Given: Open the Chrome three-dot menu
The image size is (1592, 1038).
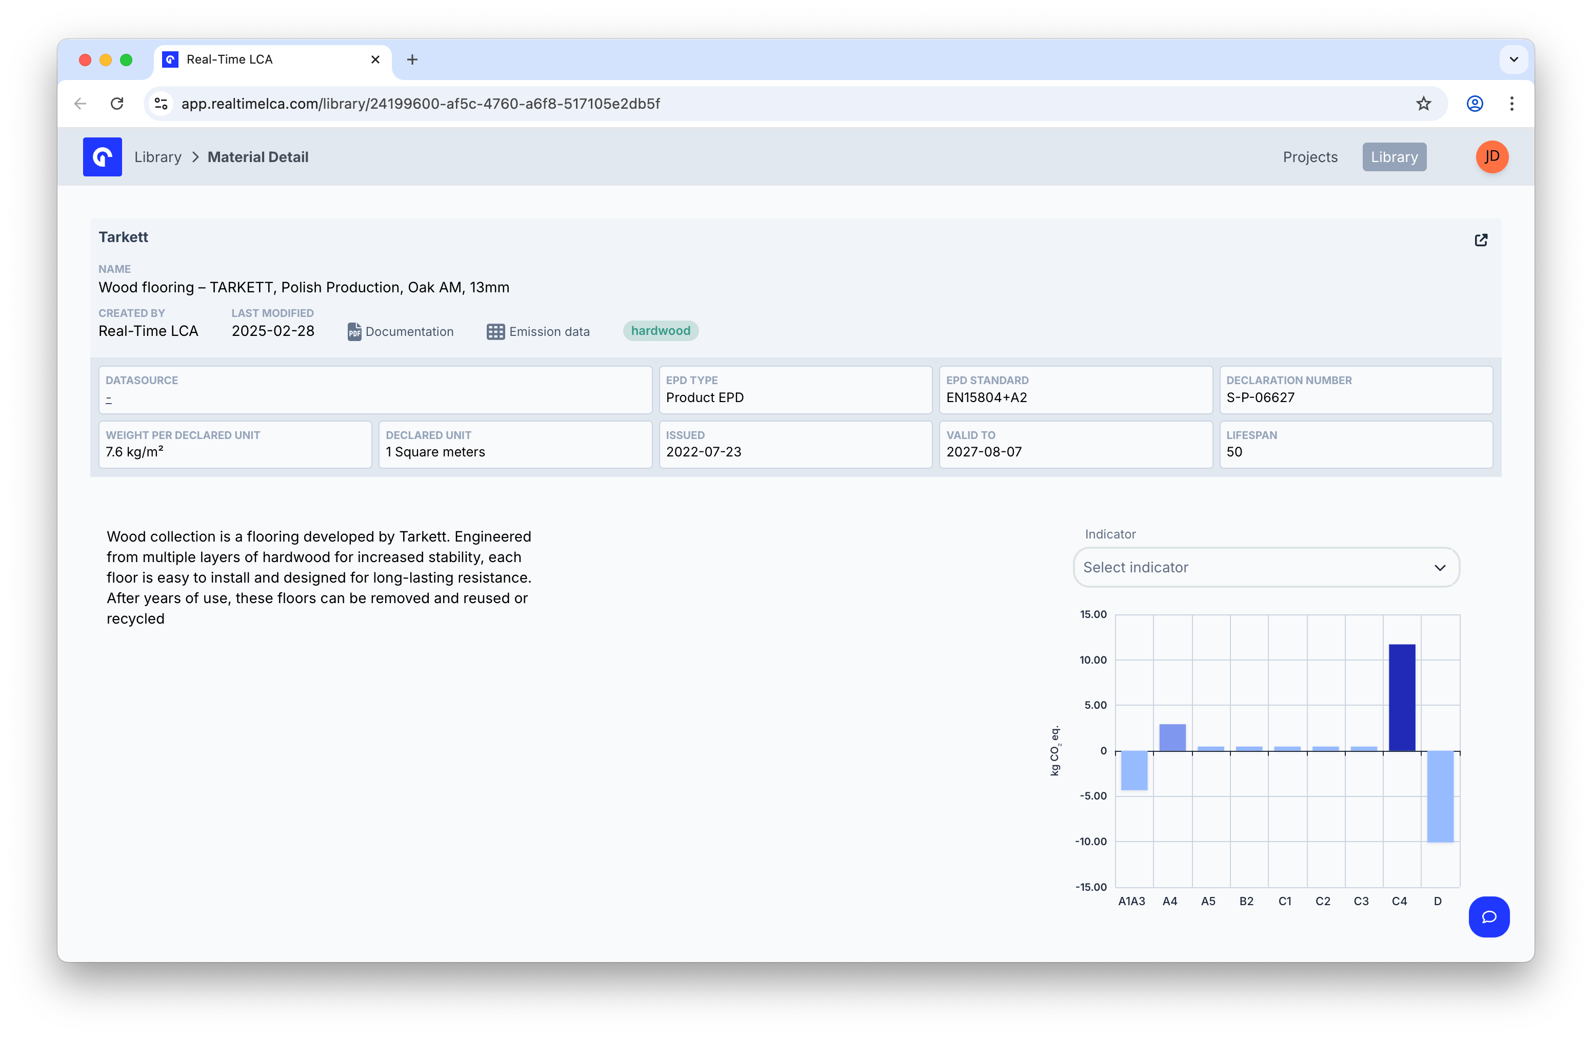Looking at the screenshot, I should point(1511,104).
